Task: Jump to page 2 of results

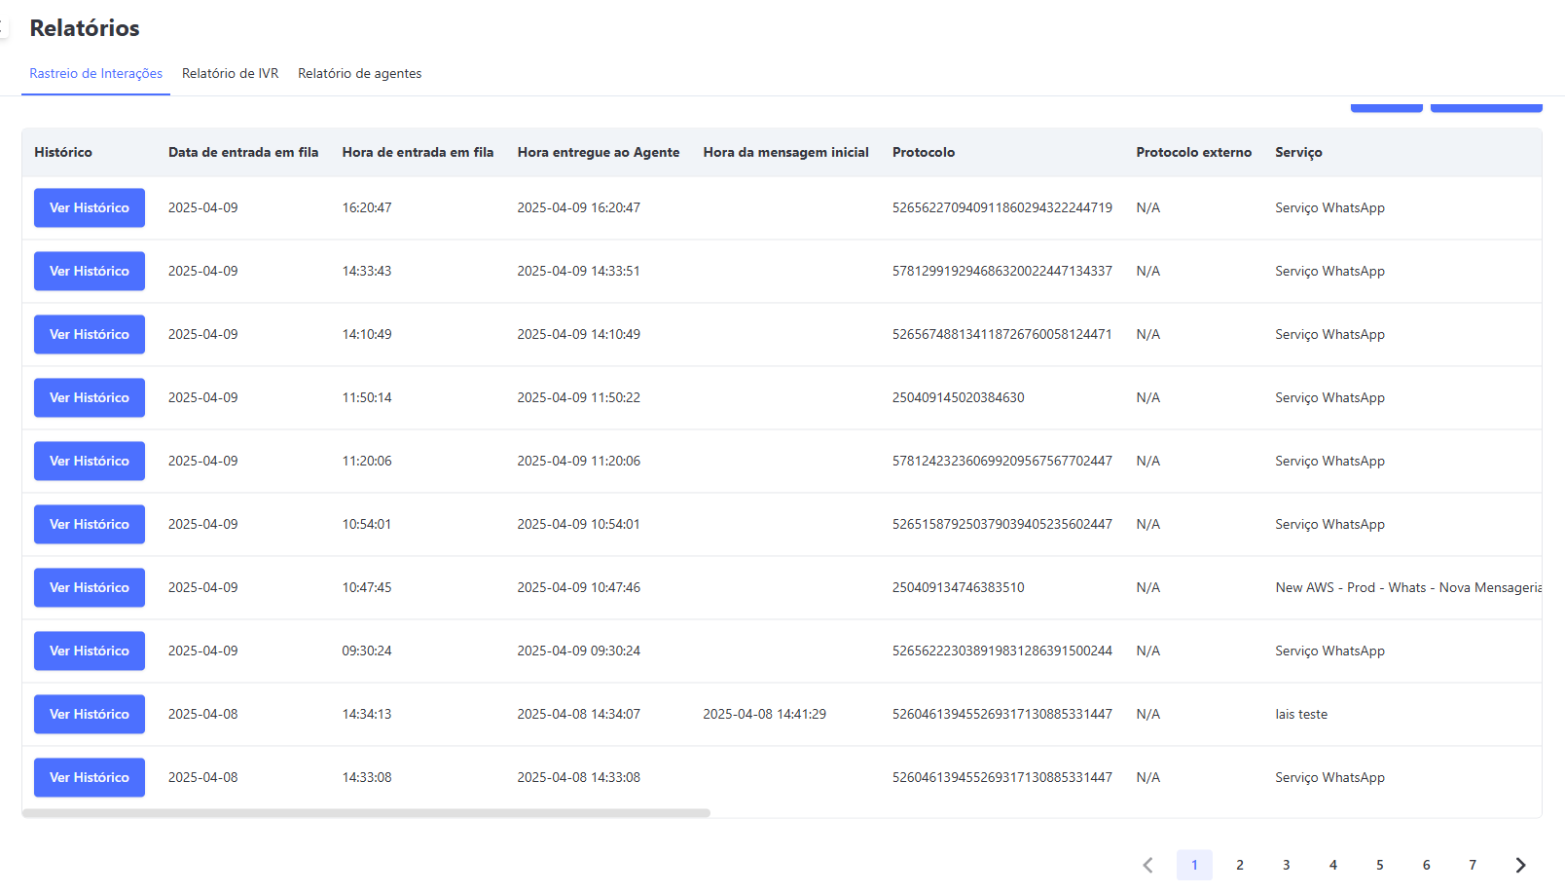Action: pyautogui.click(x=1240, y=865)
